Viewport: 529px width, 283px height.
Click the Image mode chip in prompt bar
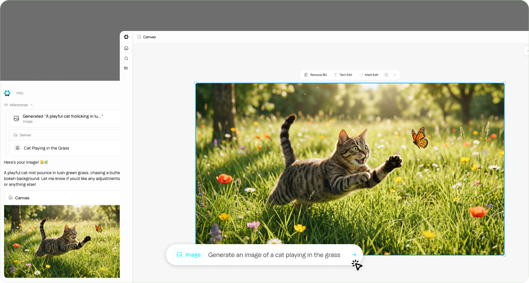click(x=189, y=255)
